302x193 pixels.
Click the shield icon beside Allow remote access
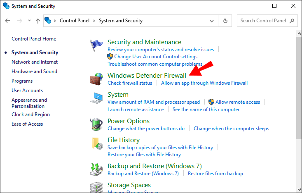click(211, 102)
